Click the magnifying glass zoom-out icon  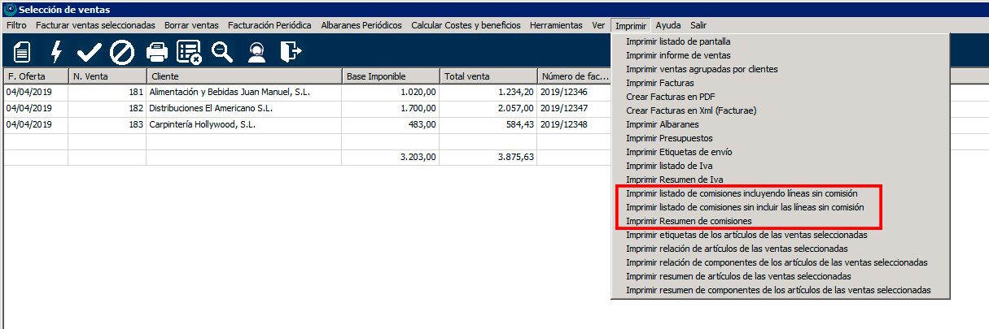[222, 53]
